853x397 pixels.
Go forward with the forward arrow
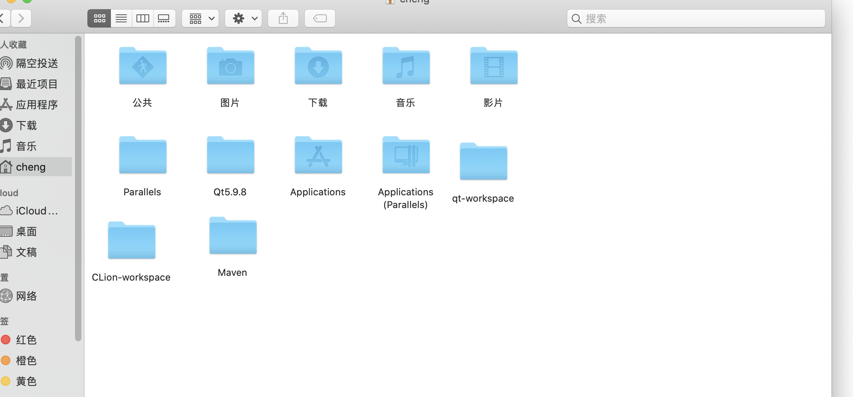21,18
